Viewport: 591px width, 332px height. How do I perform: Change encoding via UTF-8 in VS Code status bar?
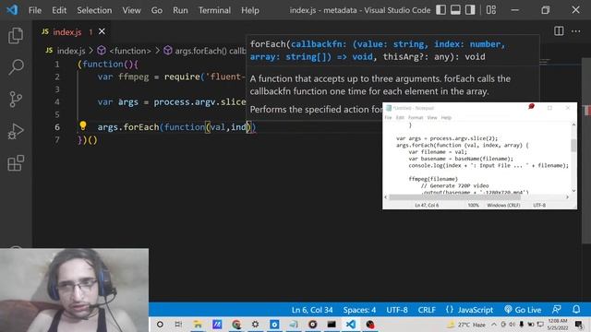point(397,310)
